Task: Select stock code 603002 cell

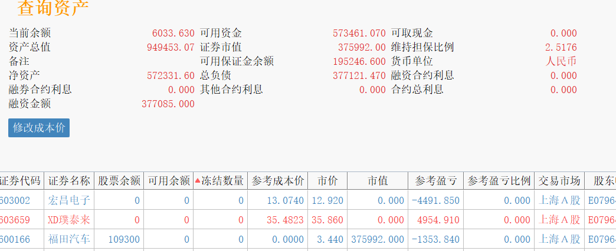Action: coord(21,200)
